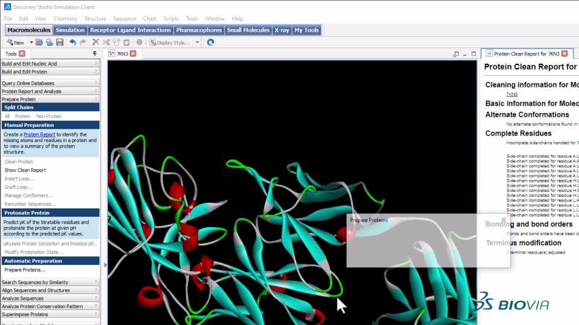
Task: Click the Redo arrow icon
Action: tap(83, 42)
